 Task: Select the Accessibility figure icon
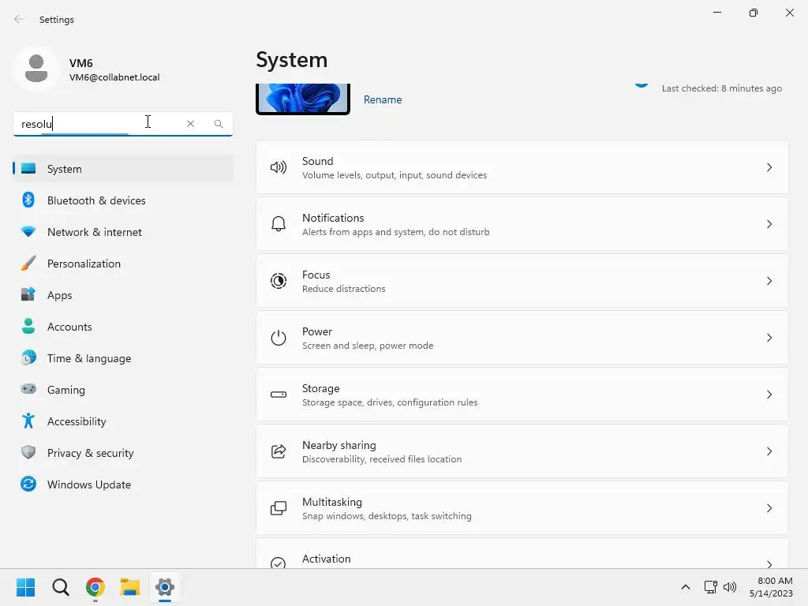point(28,421)
